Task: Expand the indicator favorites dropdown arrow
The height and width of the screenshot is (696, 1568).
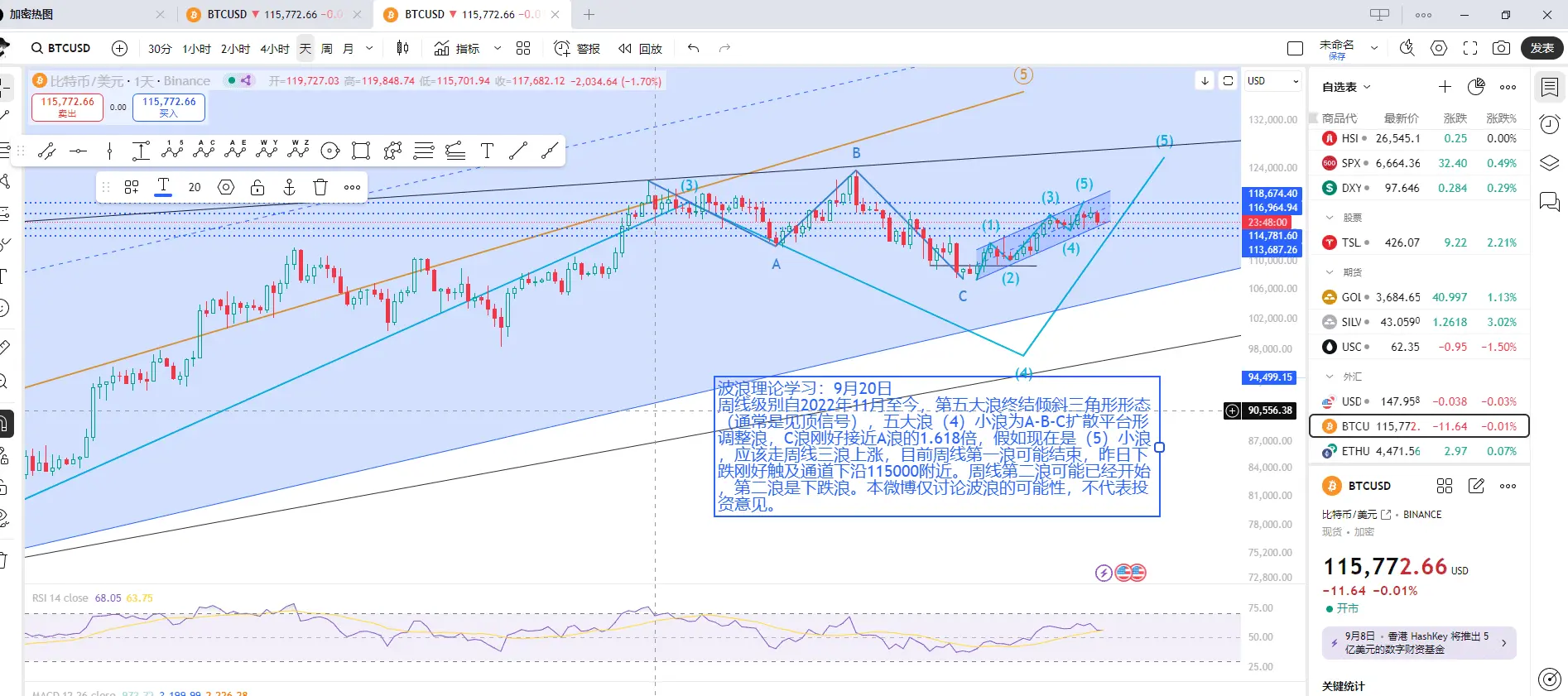Action: coord(497,49)
